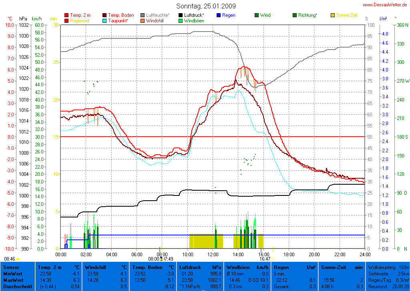The width and height of the screenshot is (410, 291).
Task: Click the cyan Taupunkt legend square
Action: tap(105, 21)
